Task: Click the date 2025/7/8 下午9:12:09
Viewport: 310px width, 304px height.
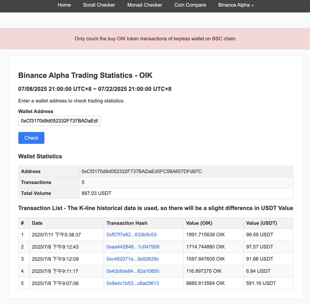Action: [55, 259]
